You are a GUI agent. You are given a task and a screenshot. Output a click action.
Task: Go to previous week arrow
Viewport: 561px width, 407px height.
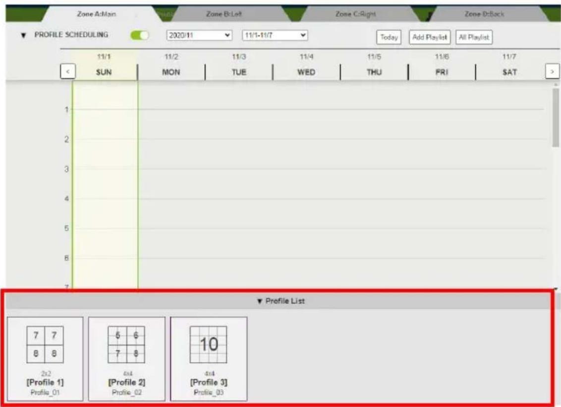click(68, 71)
